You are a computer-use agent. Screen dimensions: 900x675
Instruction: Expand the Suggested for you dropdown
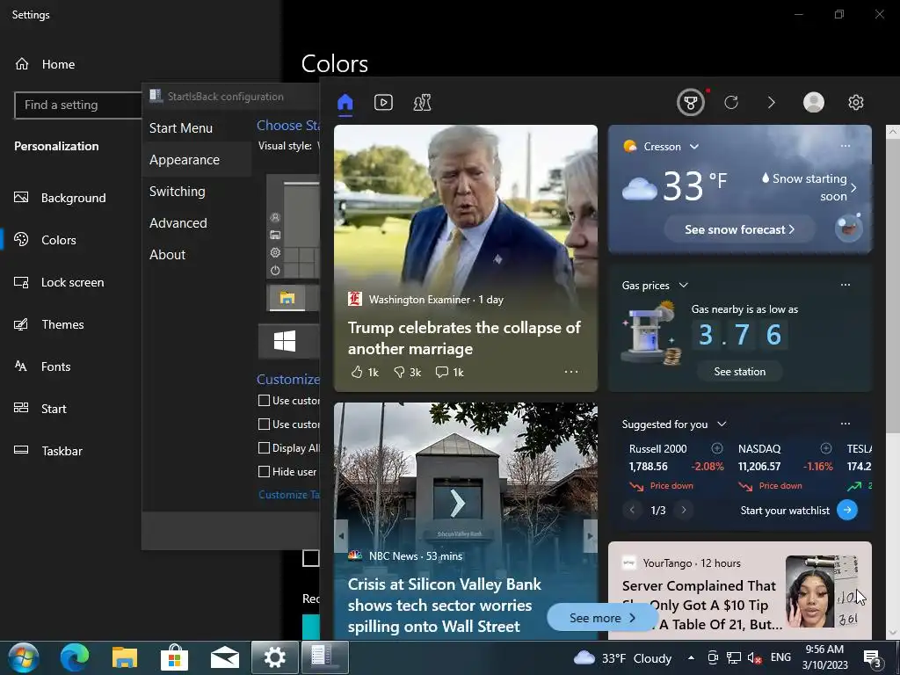(x=722, y=425)
